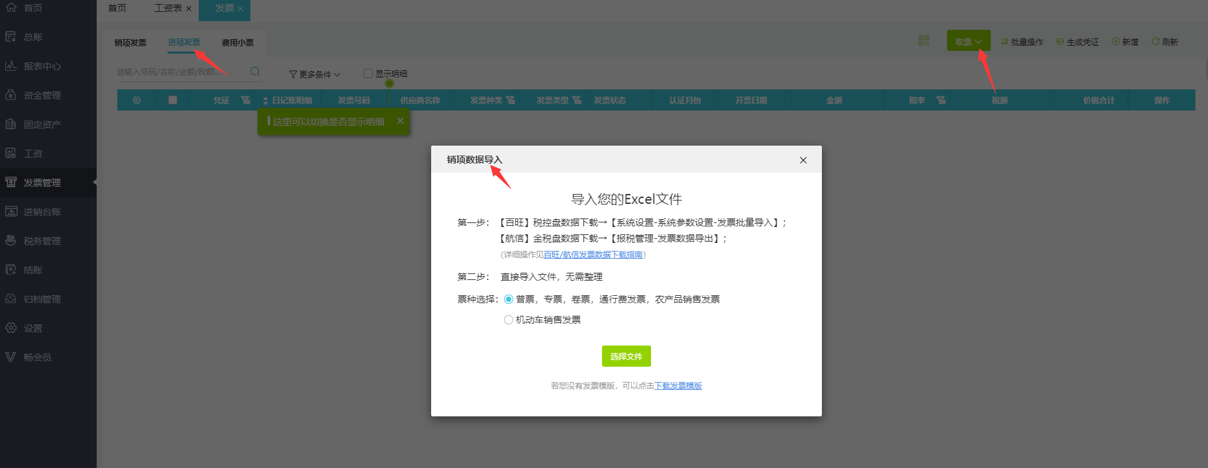Open the 批量操作 menu
Viewport: 1208px width, 468px height.
click(1022, 42)
